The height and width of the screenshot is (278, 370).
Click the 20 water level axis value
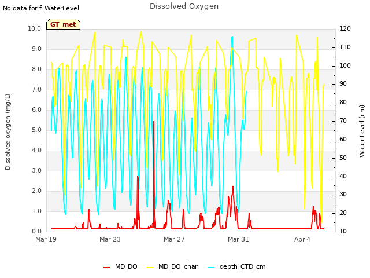343,213
